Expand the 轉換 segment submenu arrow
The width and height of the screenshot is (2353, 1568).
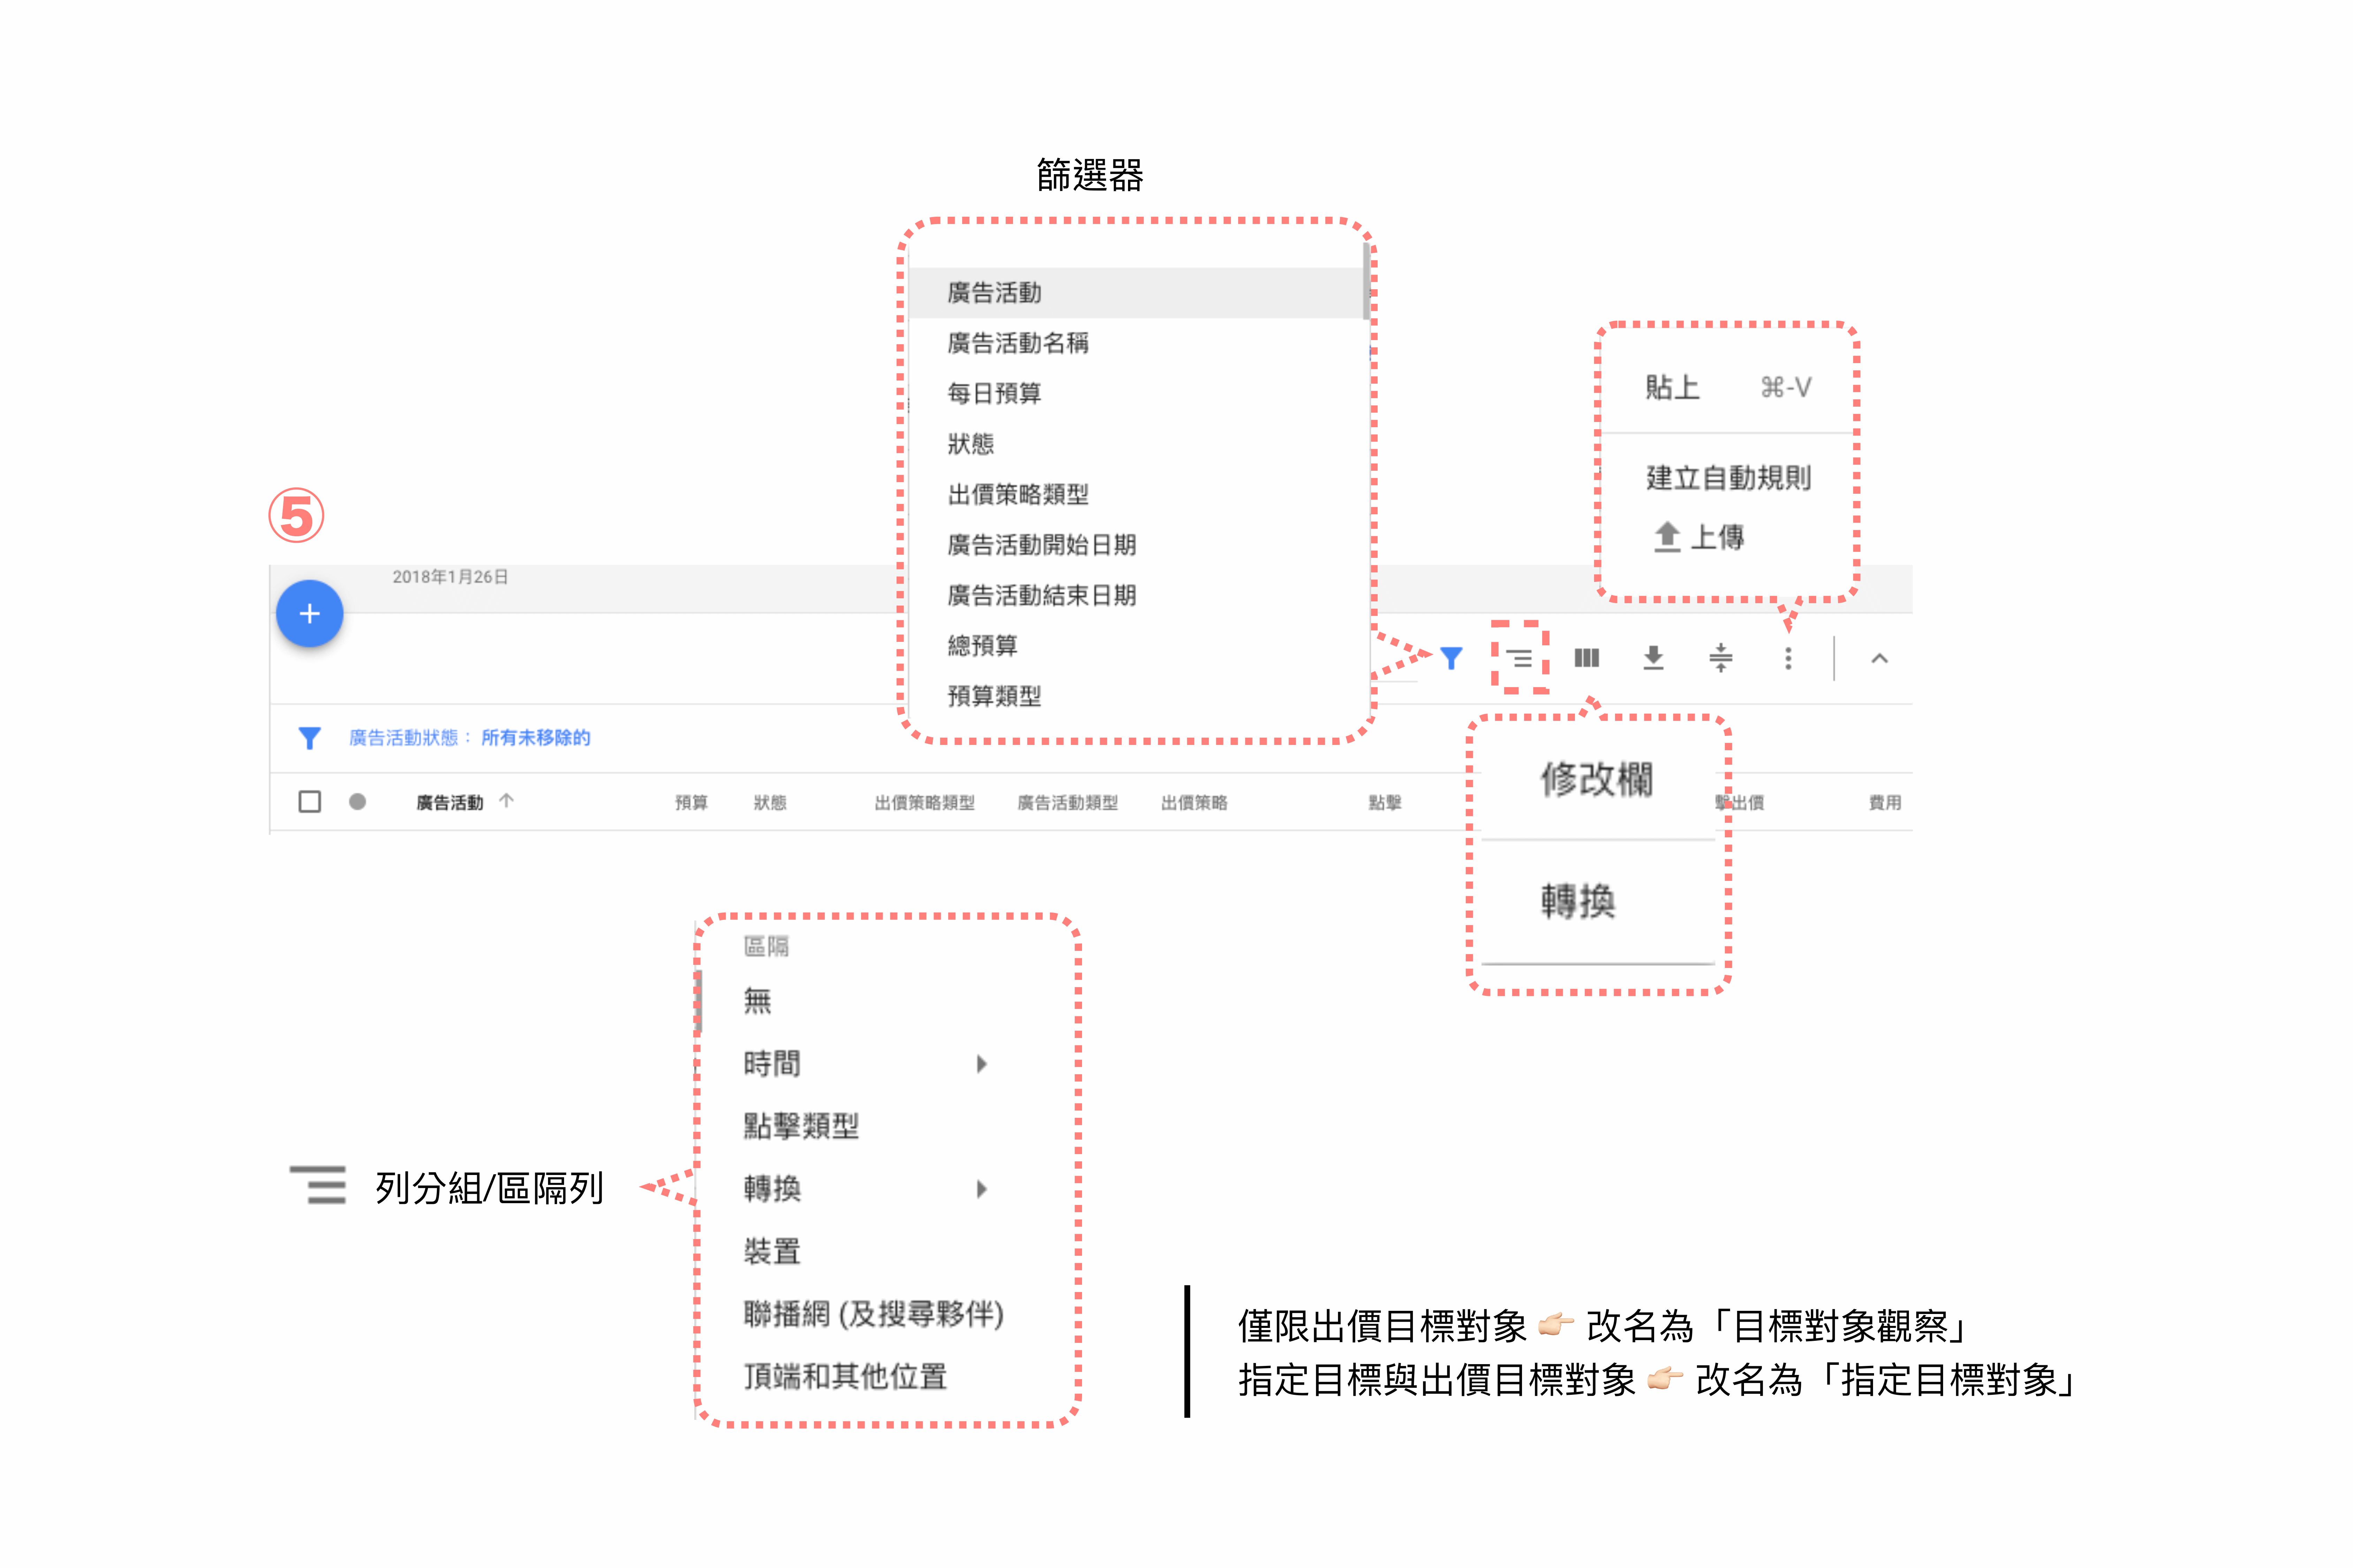coord(981,1189)
